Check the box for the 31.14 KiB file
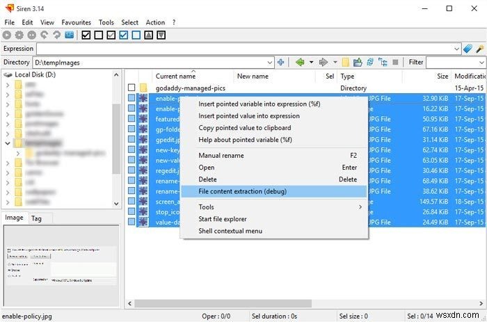 click(x=131, y=139)
